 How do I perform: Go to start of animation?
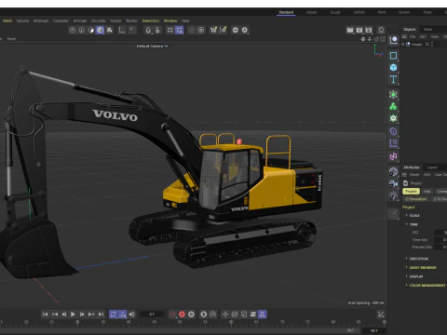[45, 315]
